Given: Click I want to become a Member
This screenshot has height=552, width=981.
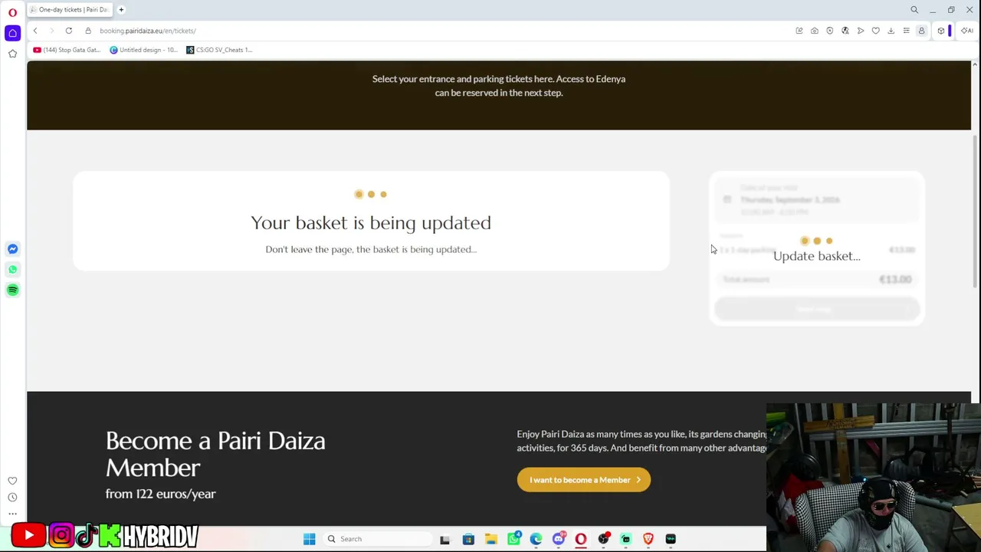Looking at the screenshot, I should point(584,480).
